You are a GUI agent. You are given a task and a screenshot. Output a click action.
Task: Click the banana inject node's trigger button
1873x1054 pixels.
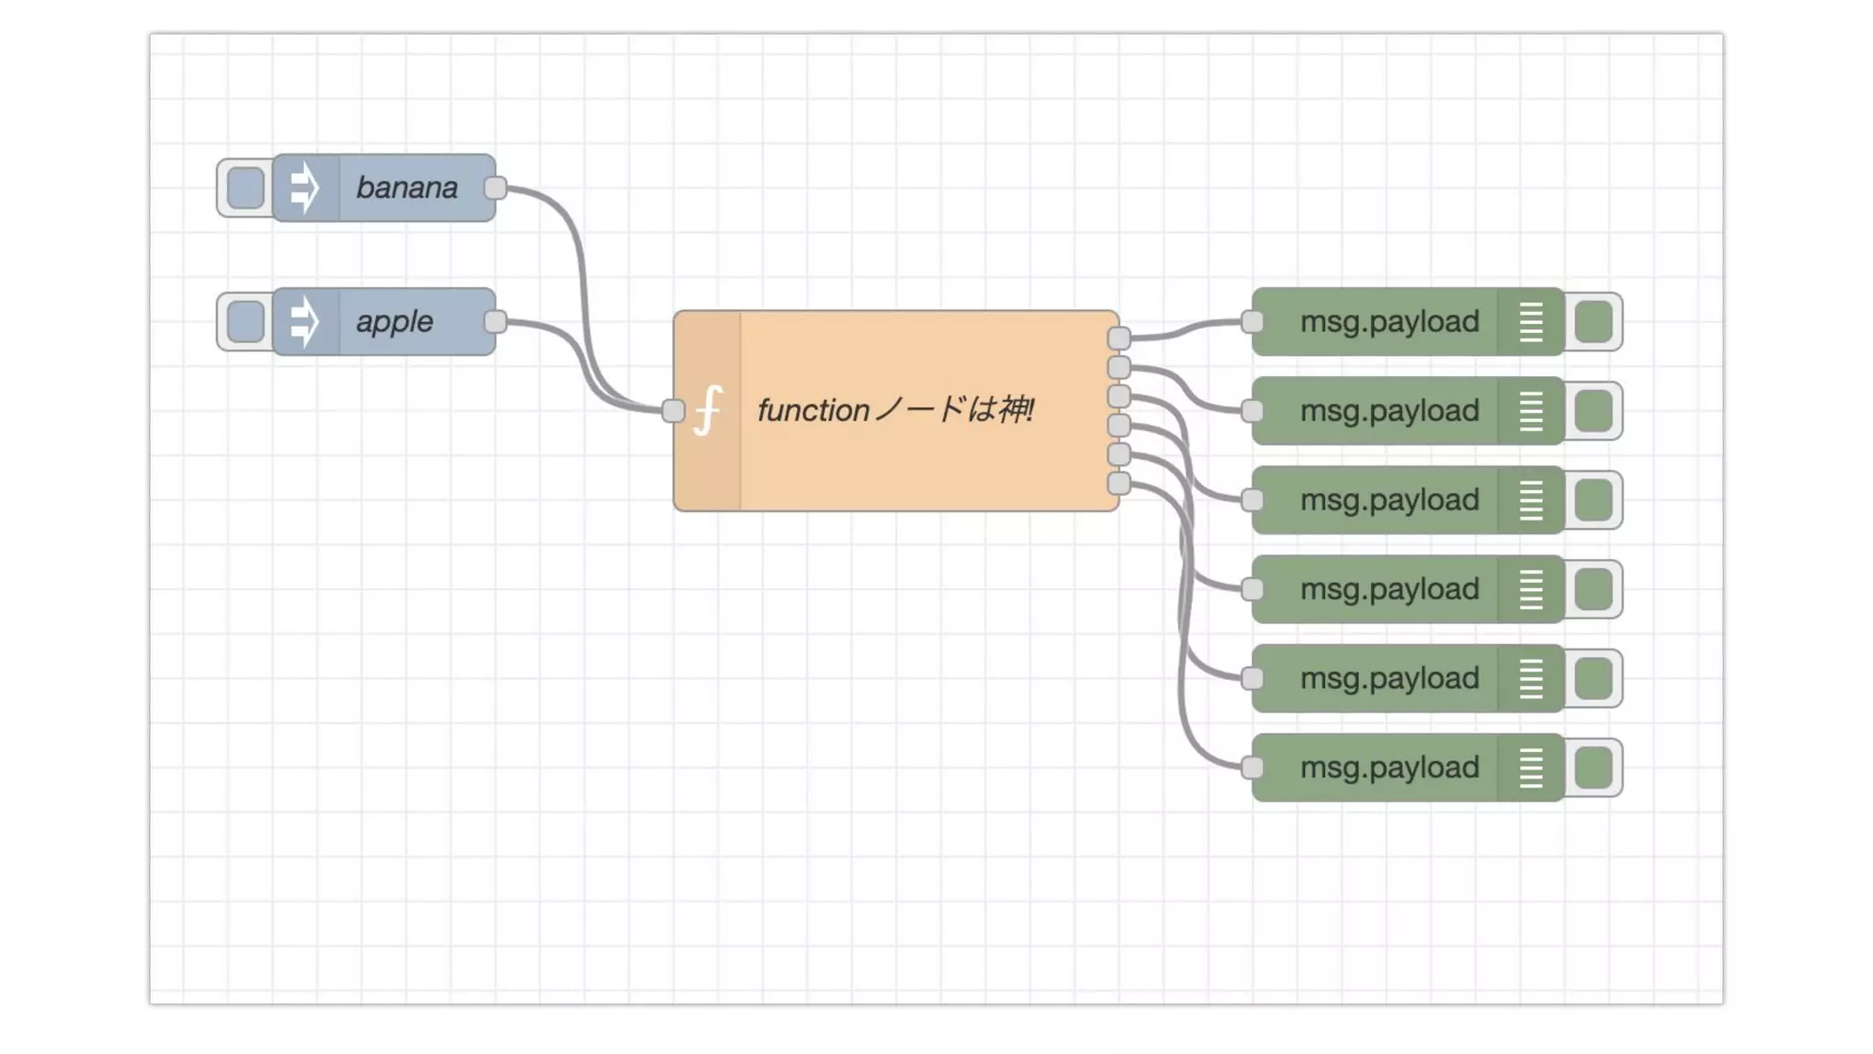[x=245, y=188]
